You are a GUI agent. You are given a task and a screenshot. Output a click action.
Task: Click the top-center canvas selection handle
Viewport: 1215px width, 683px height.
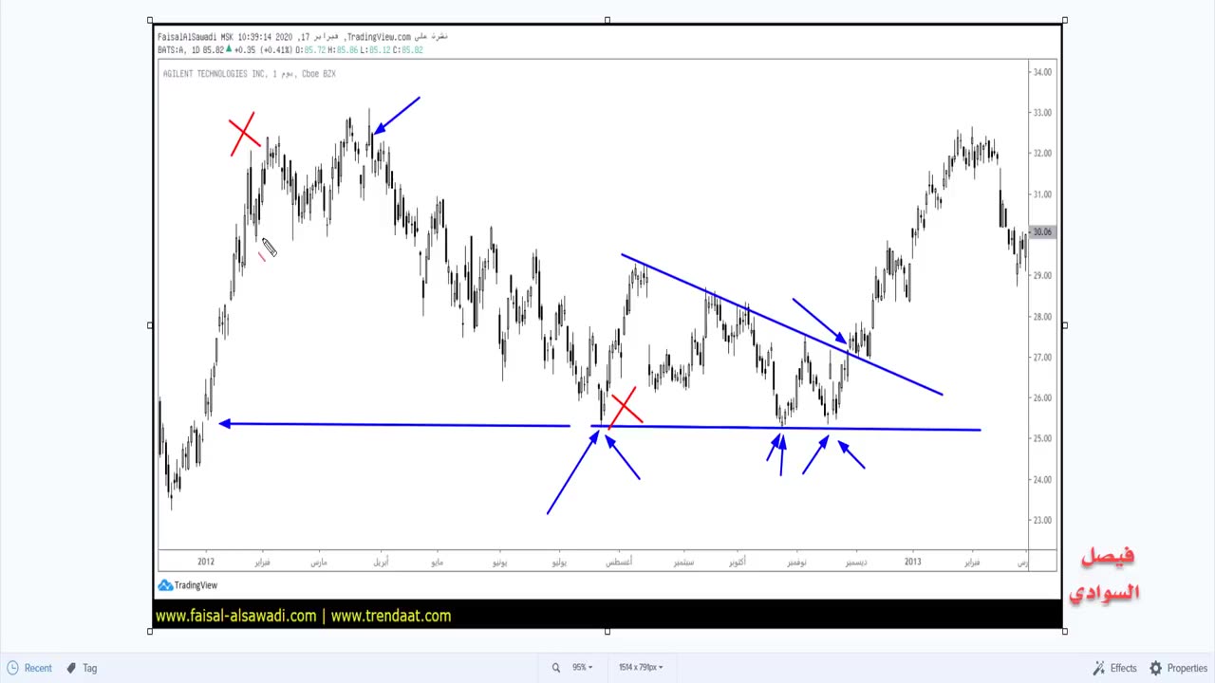click(x=607, y=20)
